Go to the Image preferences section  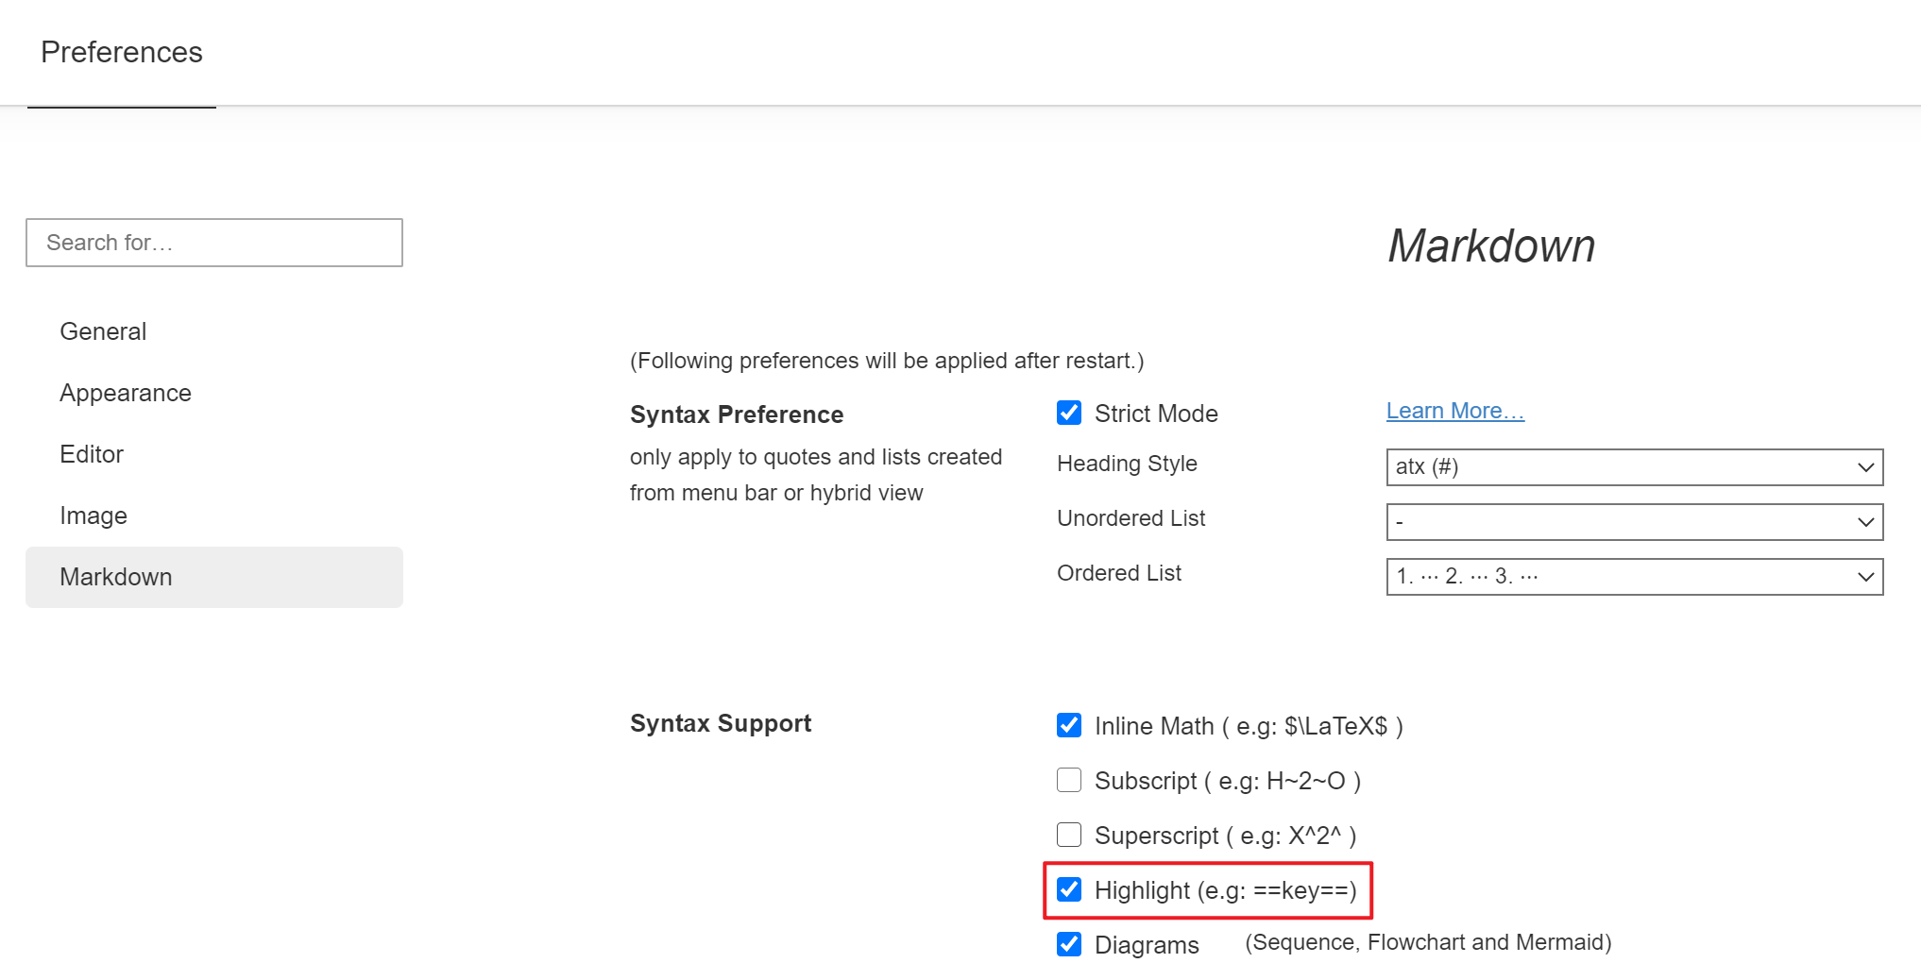214,515
